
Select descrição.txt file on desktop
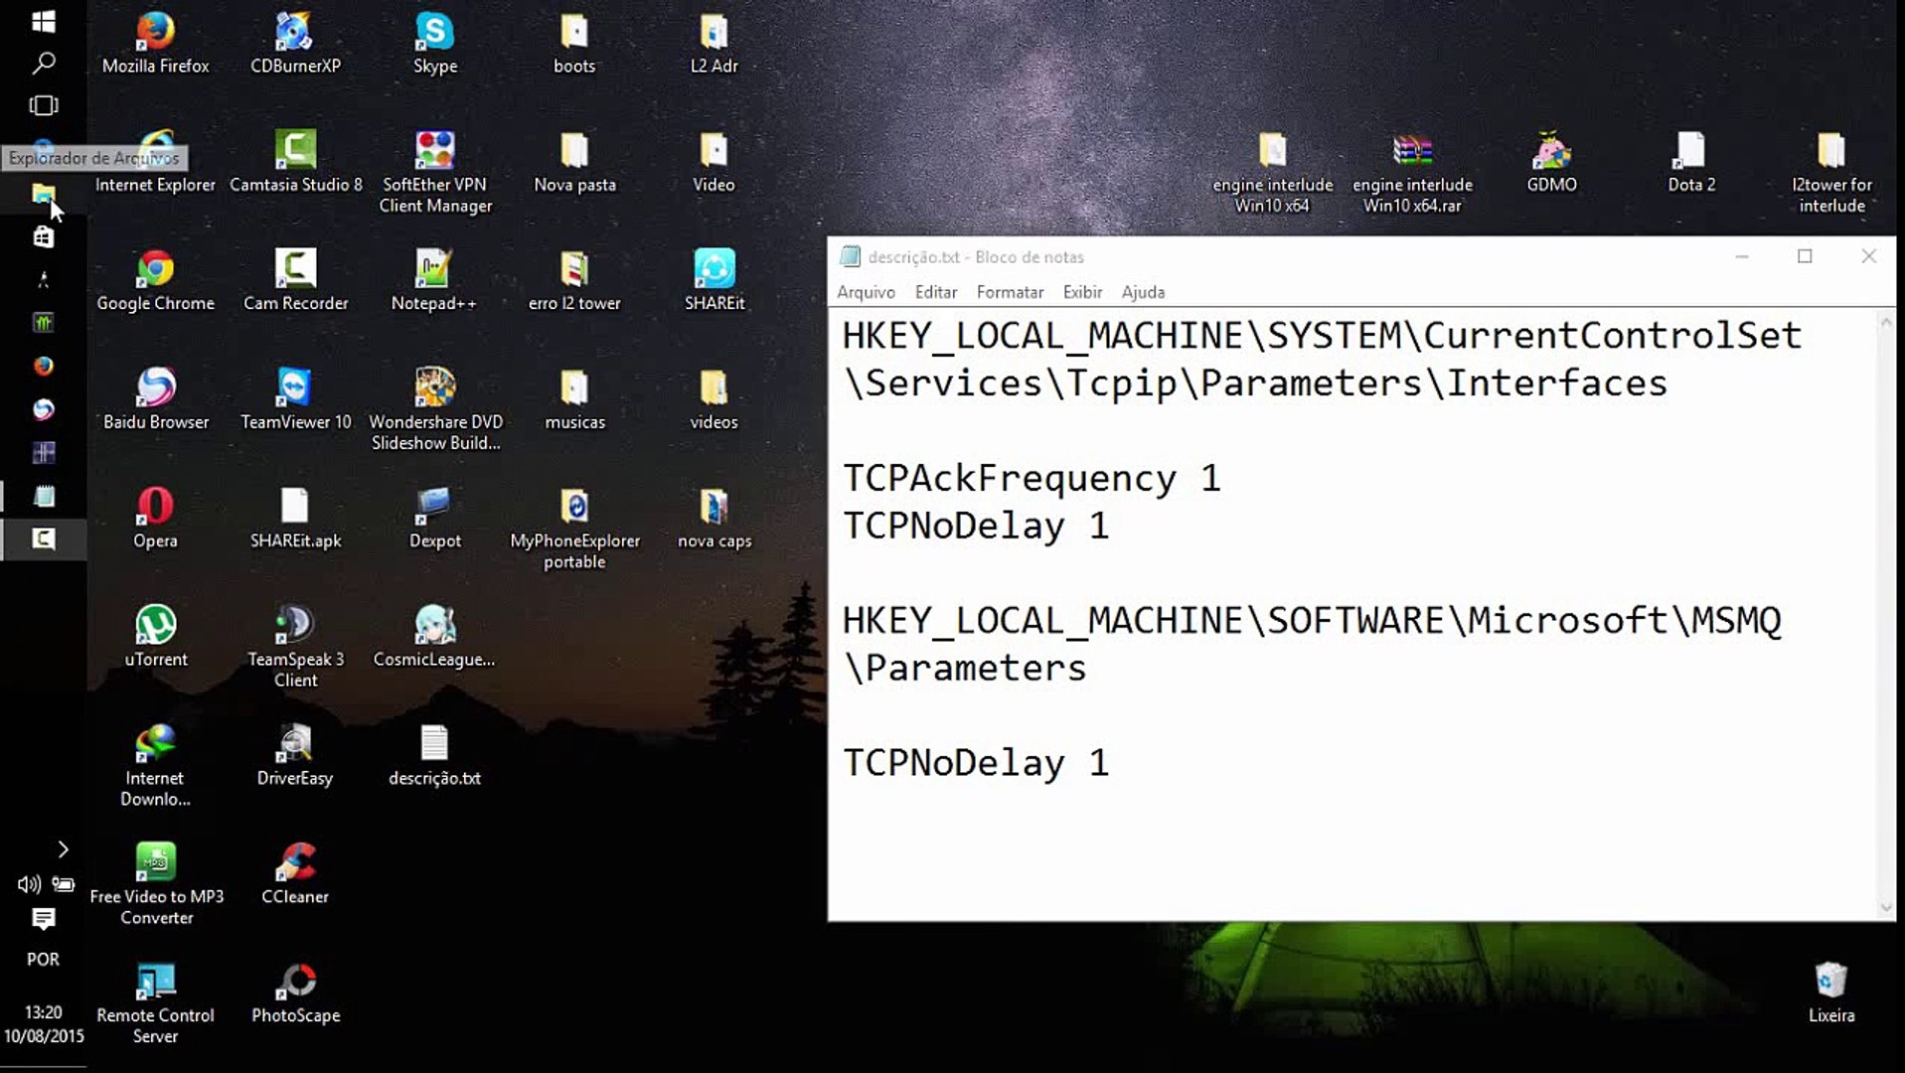[434, 756]
